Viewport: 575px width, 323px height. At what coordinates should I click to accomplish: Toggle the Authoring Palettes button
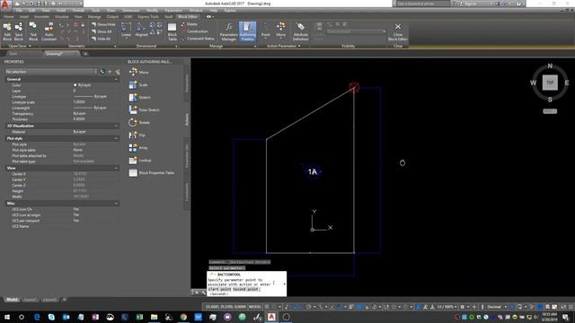click(x=248, y=31)
